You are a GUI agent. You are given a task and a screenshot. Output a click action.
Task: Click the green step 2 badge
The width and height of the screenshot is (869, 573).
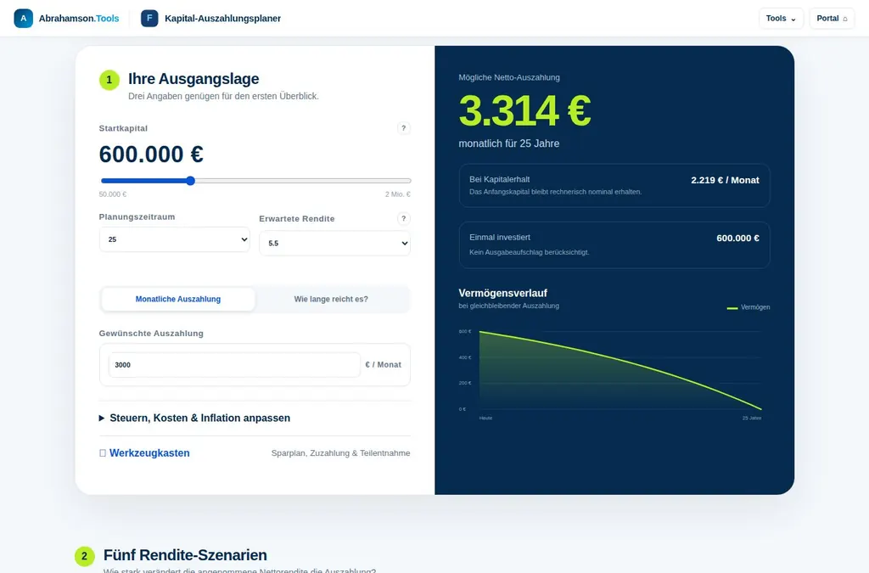[x=84, y=556]
